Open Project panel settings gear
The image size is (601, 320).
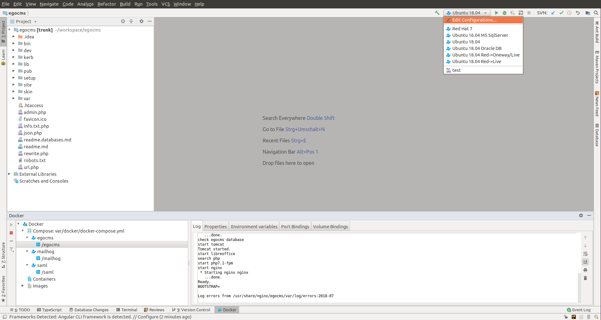tap(141, 21)
